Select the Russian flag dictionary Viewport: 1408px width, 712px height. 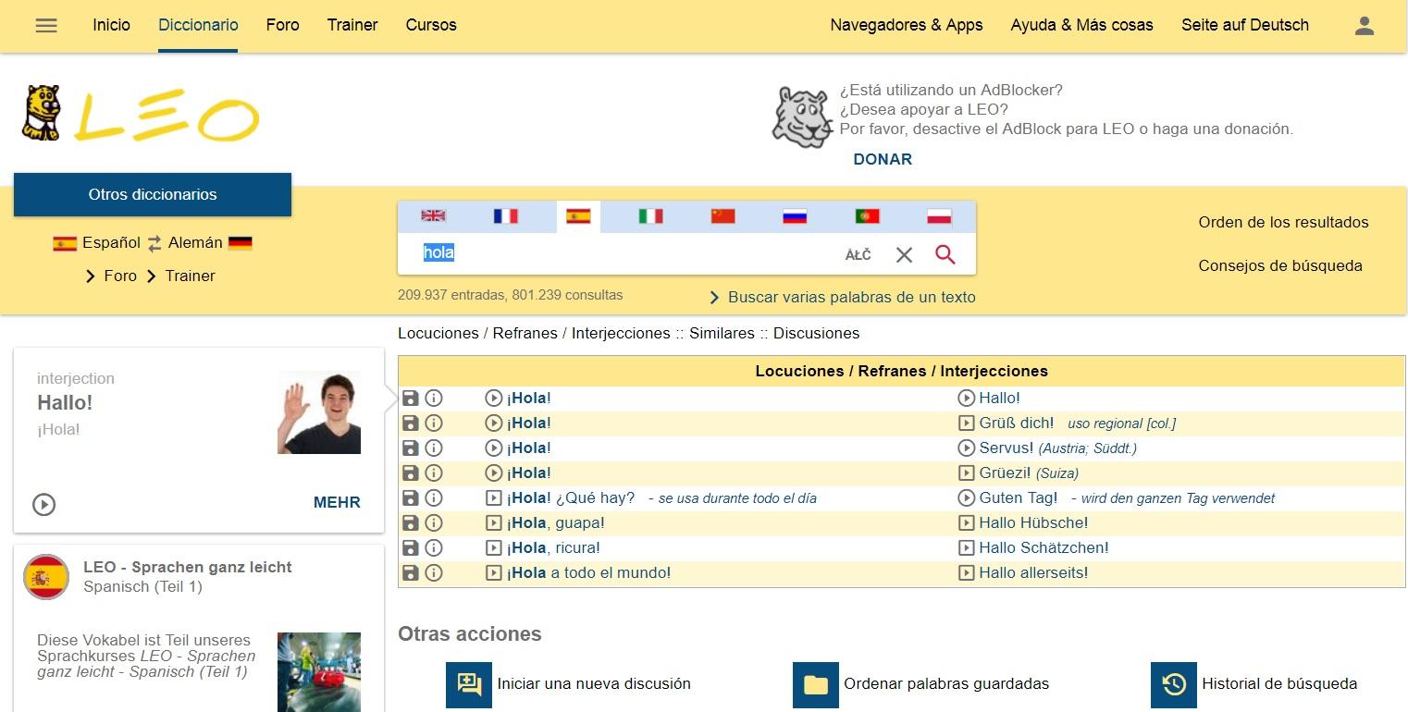pos(795,215)
